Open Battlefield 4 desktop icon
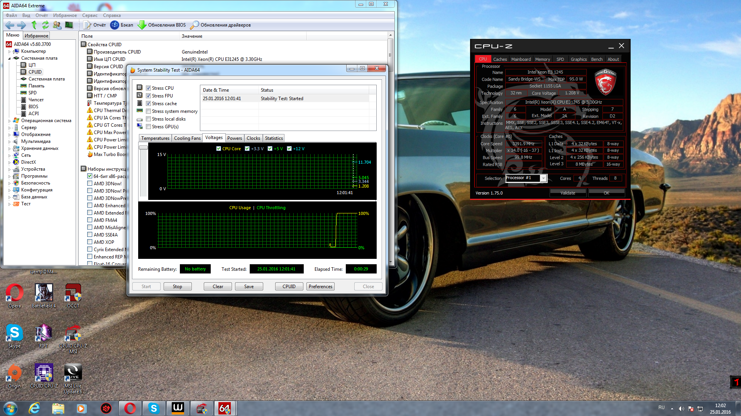Screen dimensions: 741x416 pyautogui.click(x=44, y=294)
